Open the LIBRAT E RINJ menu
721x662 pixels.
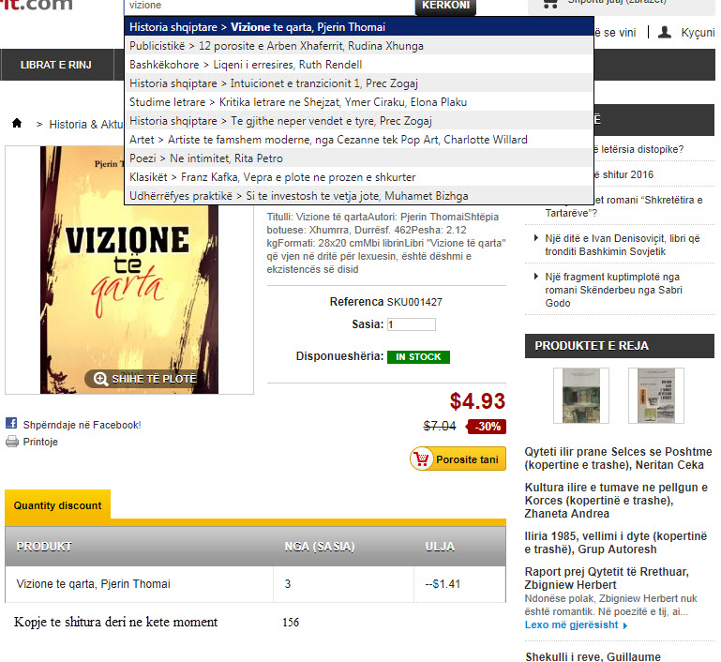pos(56,65)
